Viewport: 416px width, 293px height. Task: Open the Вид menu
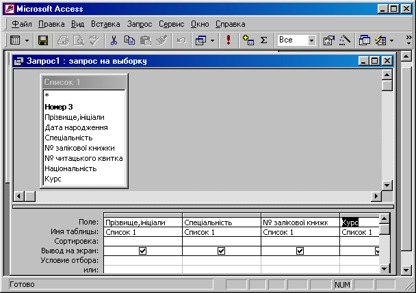tap(77, 24)
